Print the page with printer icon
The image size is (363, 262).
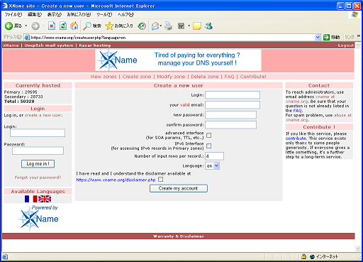pos(169,26)
